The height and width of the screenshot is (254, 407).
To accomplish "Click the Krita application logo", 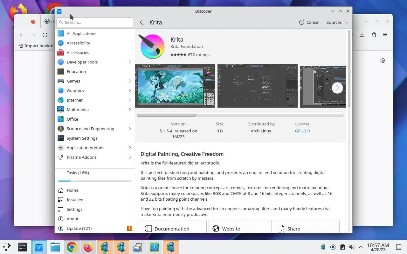I will [x=152, y=47].
